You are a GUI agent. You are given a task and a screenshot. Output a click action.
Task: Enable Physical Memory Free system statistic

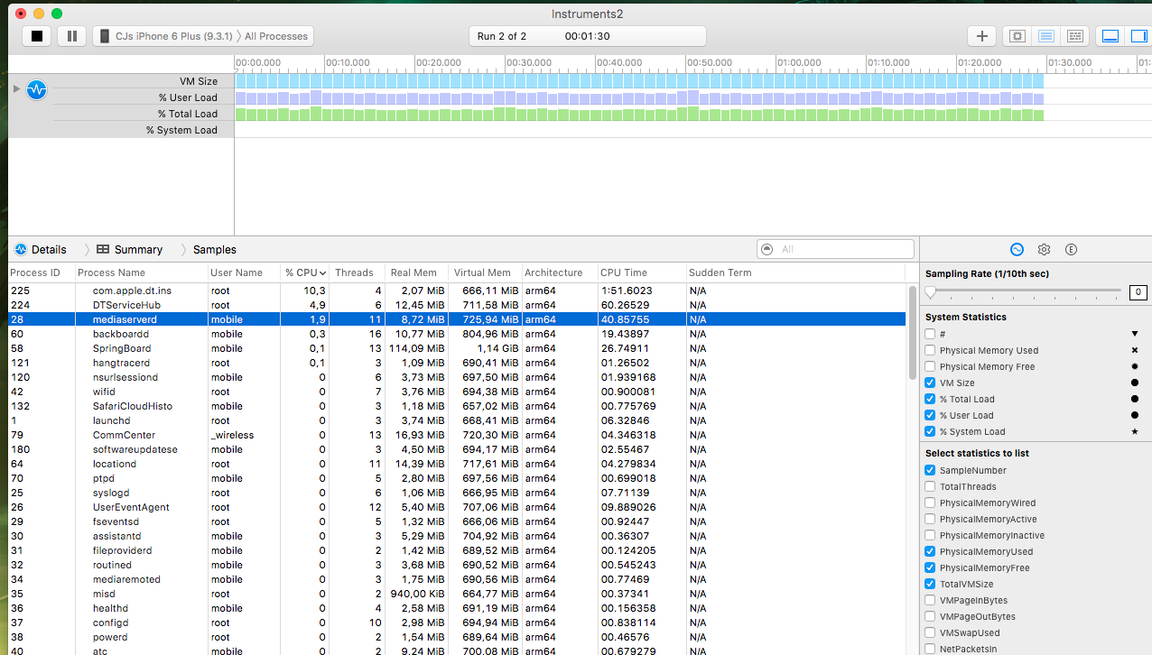click(x=930, y=366)
